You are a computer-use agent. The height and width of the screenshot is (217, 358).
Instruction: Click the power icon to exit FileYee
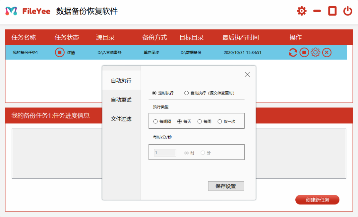[x=347, y=11]
